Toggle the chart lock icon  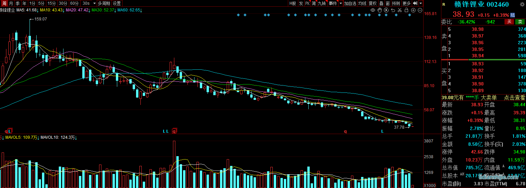(x=406, y=10)
